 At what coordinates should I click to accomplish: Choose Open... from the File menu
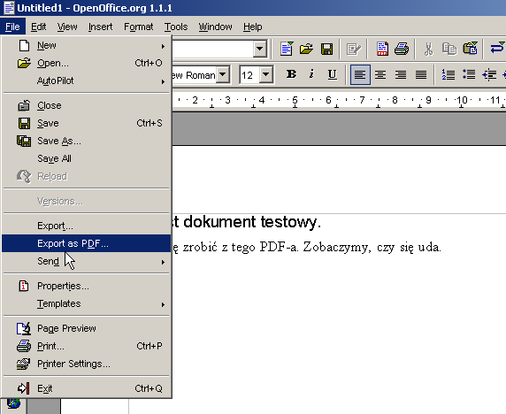point(86,63)
